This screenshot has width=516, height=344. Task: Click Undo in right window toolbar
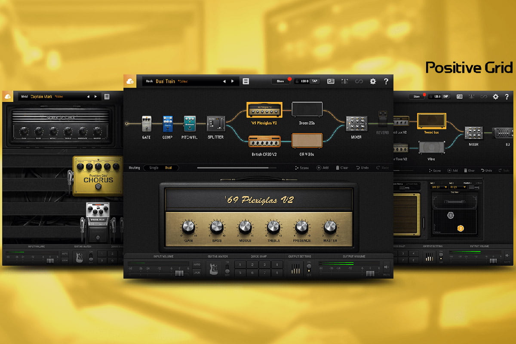486,171
